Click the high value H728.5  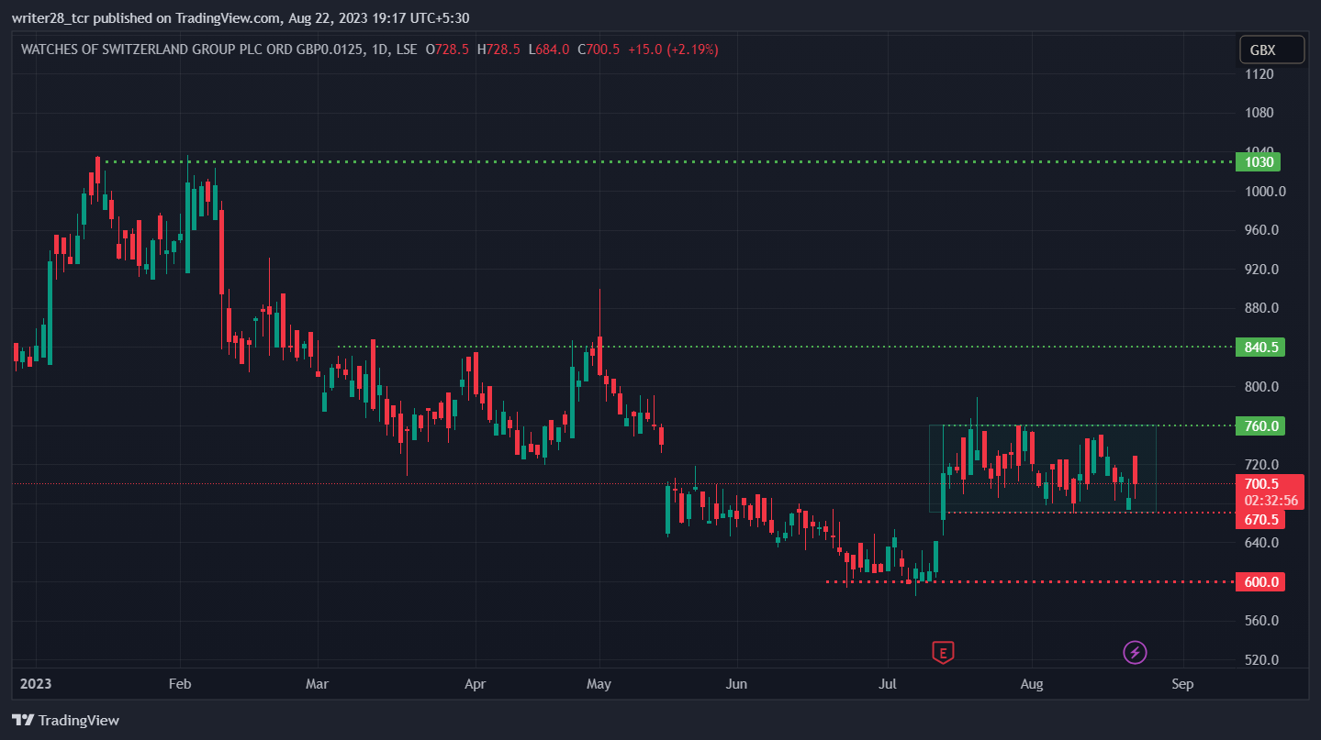[x=498, y=50]
